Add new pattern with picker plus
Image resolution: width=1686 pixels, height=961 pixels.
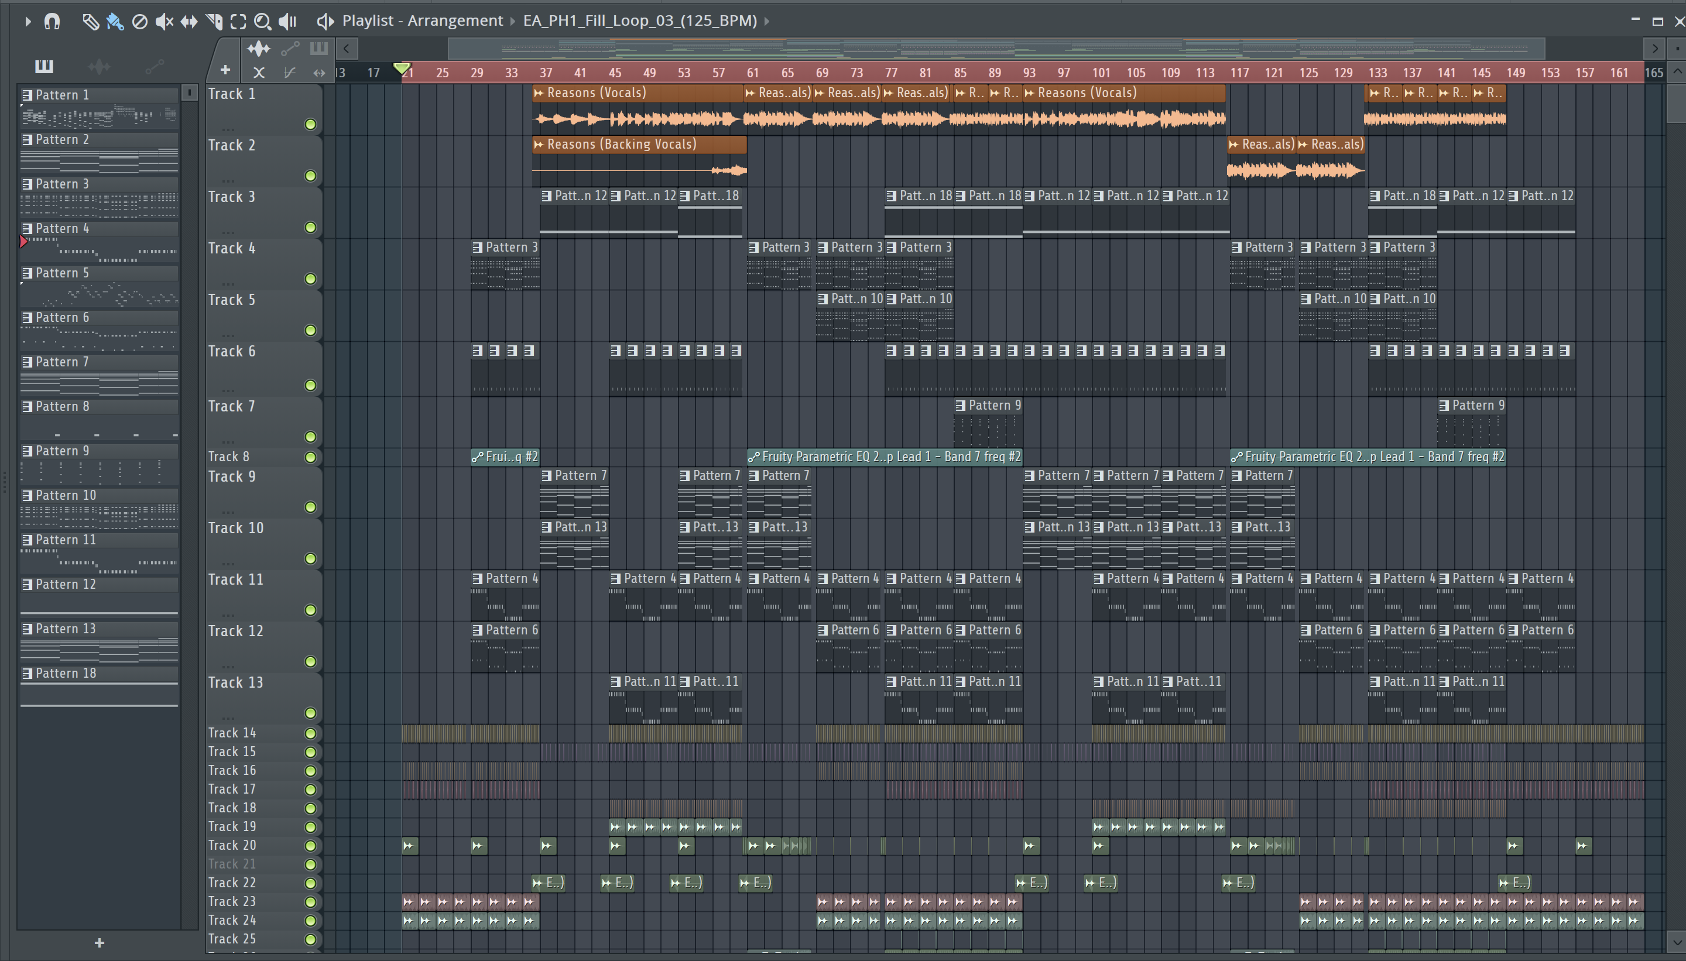(99, 942)
